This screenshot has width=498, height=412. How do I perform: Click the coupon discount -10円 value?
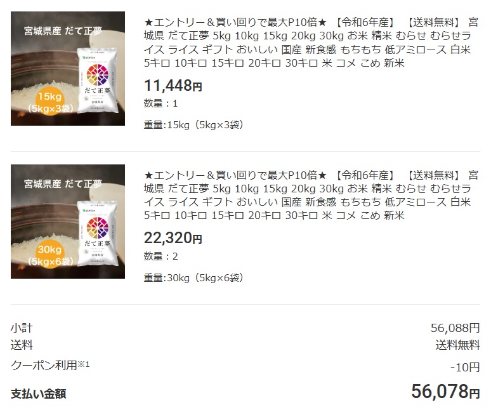coord(465,367)
